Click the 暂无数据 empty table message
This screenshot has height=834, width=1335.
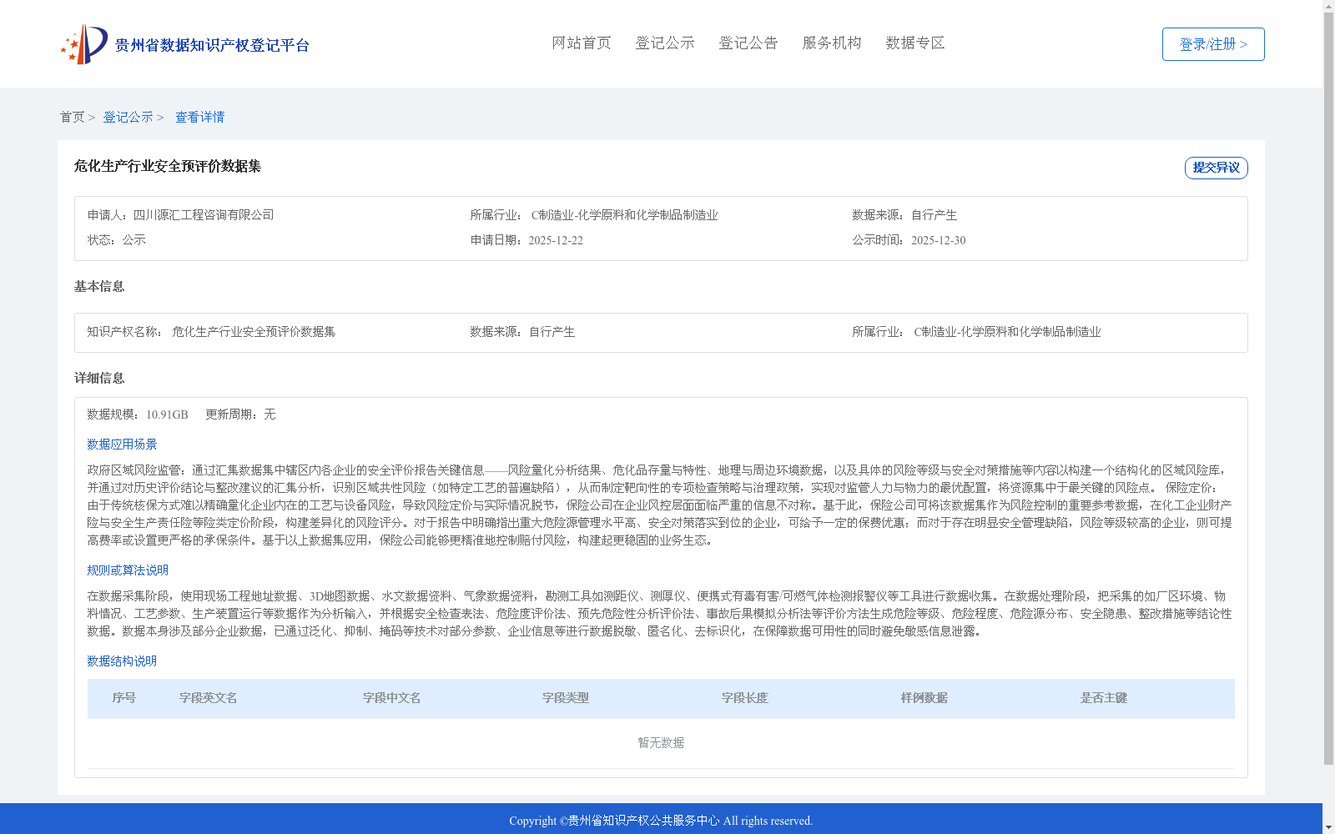pos(661,743)
